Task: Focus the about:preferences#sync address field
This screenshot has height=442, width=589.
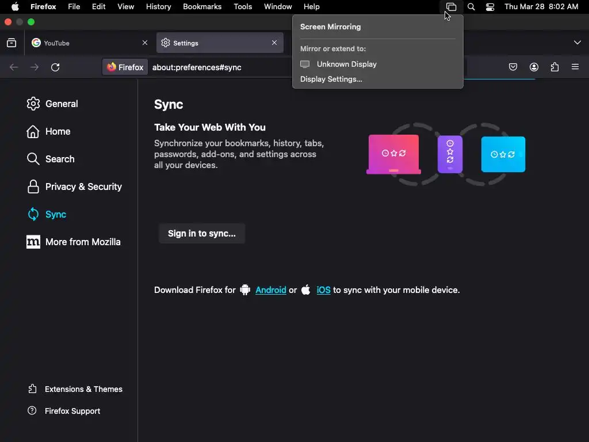Action: click(197, 67)
